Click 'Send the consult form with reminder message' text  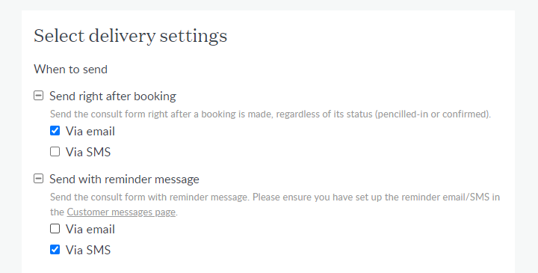click(149, 197)
